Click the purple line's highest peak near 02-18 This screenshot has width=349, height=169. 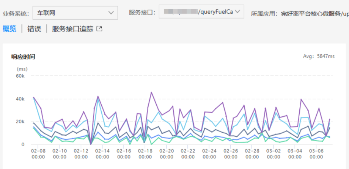tap(151, 92)
